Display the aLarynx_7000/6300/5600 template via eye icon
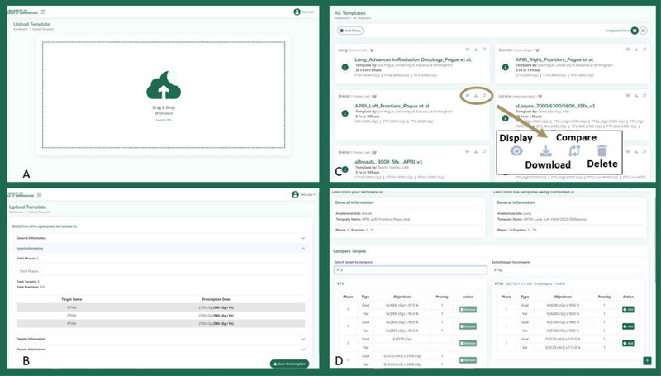The image size is (661, 376). pyautogui.click(x=628, y=96)
